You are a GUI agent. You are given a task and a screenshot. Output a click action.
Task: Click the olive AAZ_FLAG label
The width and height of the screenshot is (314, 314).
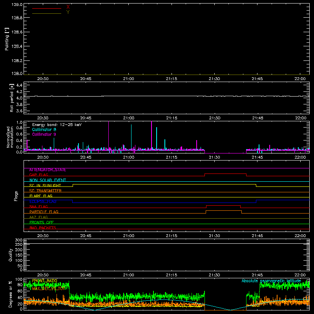coord(38,217)
